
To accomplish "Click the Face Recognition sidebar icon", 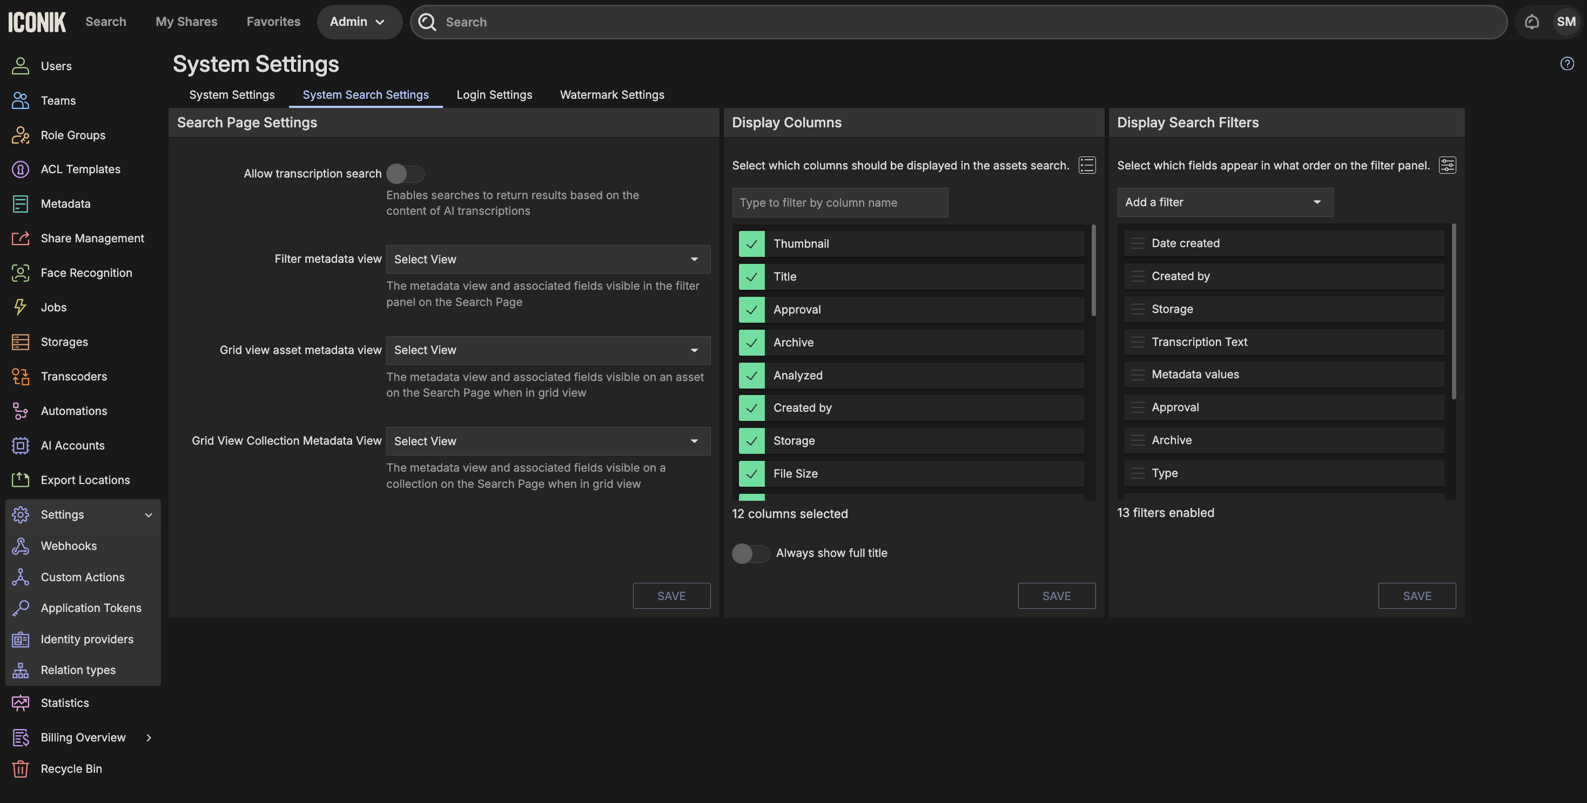I will pos(21,273).
